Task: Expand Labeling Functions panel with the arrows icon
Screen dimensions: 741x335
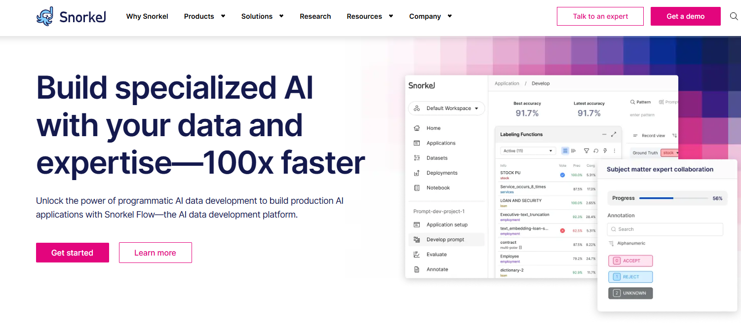Action: 614,134
